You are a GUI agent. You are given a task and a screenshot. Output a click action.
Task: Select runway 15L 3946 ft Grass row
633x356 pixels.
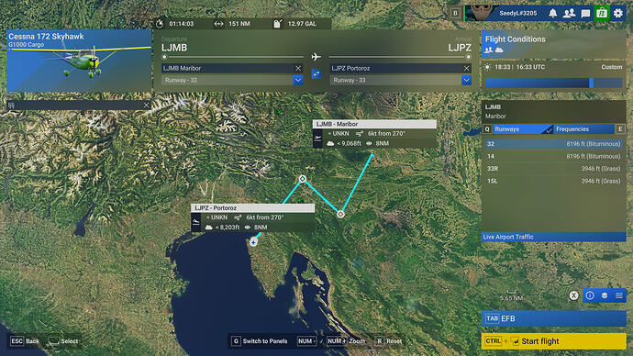point(553,182)
